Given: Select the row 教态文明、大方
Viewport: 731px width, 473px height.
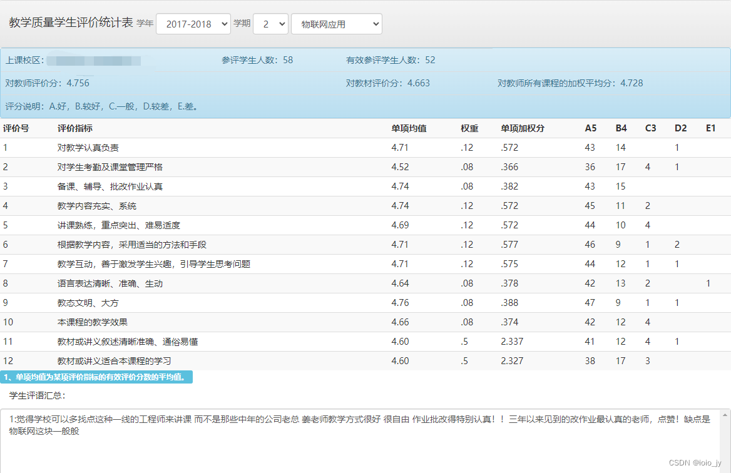Looking at the screenshot, I should [365, 303].
